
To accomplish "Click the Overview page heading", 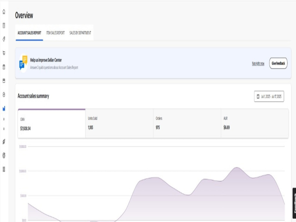I will coord(24,15).
